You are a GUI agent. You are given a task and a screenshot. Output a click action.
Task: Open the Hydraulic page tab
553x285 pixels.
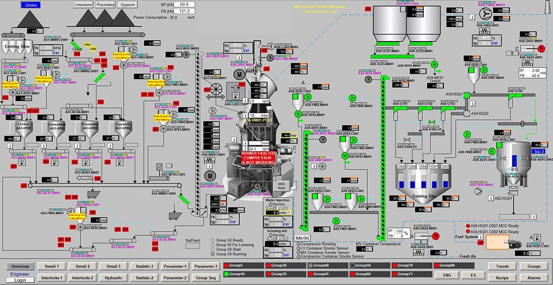pos(113,277)
